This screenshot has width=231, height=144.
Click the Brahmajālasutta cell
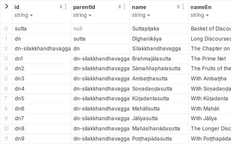click(x=152, y=59)
